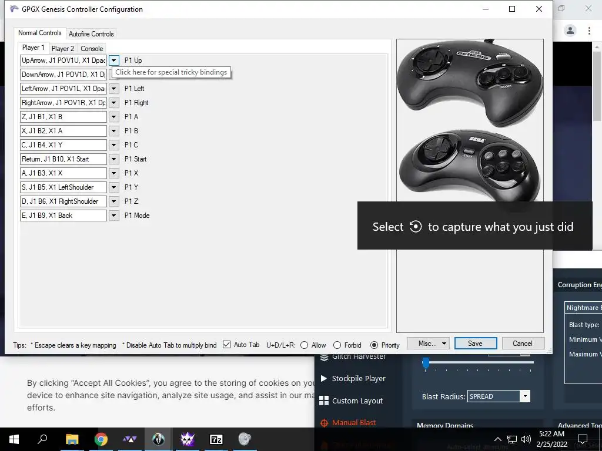Open the bindings dropdown for P1 Right
The height and width of the screenshot is (451, 602).
point(113,103)
